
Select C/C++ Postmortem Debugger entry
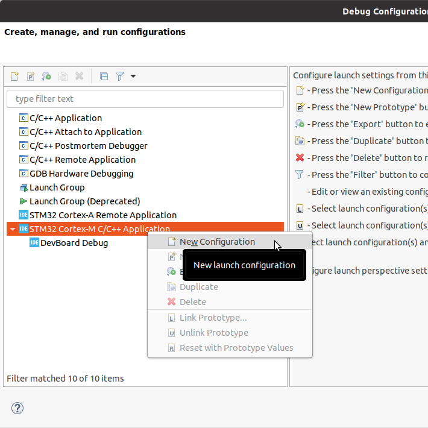tap(88, 146)
